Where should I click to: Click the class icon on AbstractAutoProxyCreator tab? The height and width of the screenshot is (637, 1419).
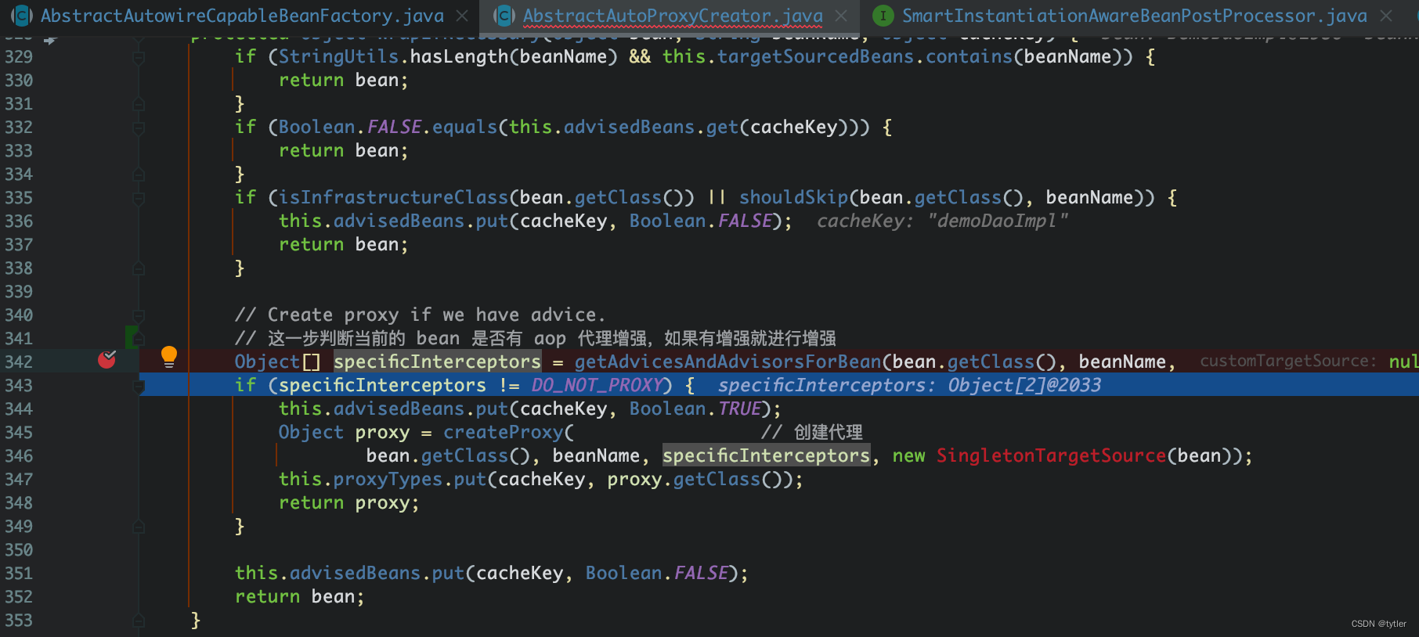pyautogui.click(x=504, y=16)
